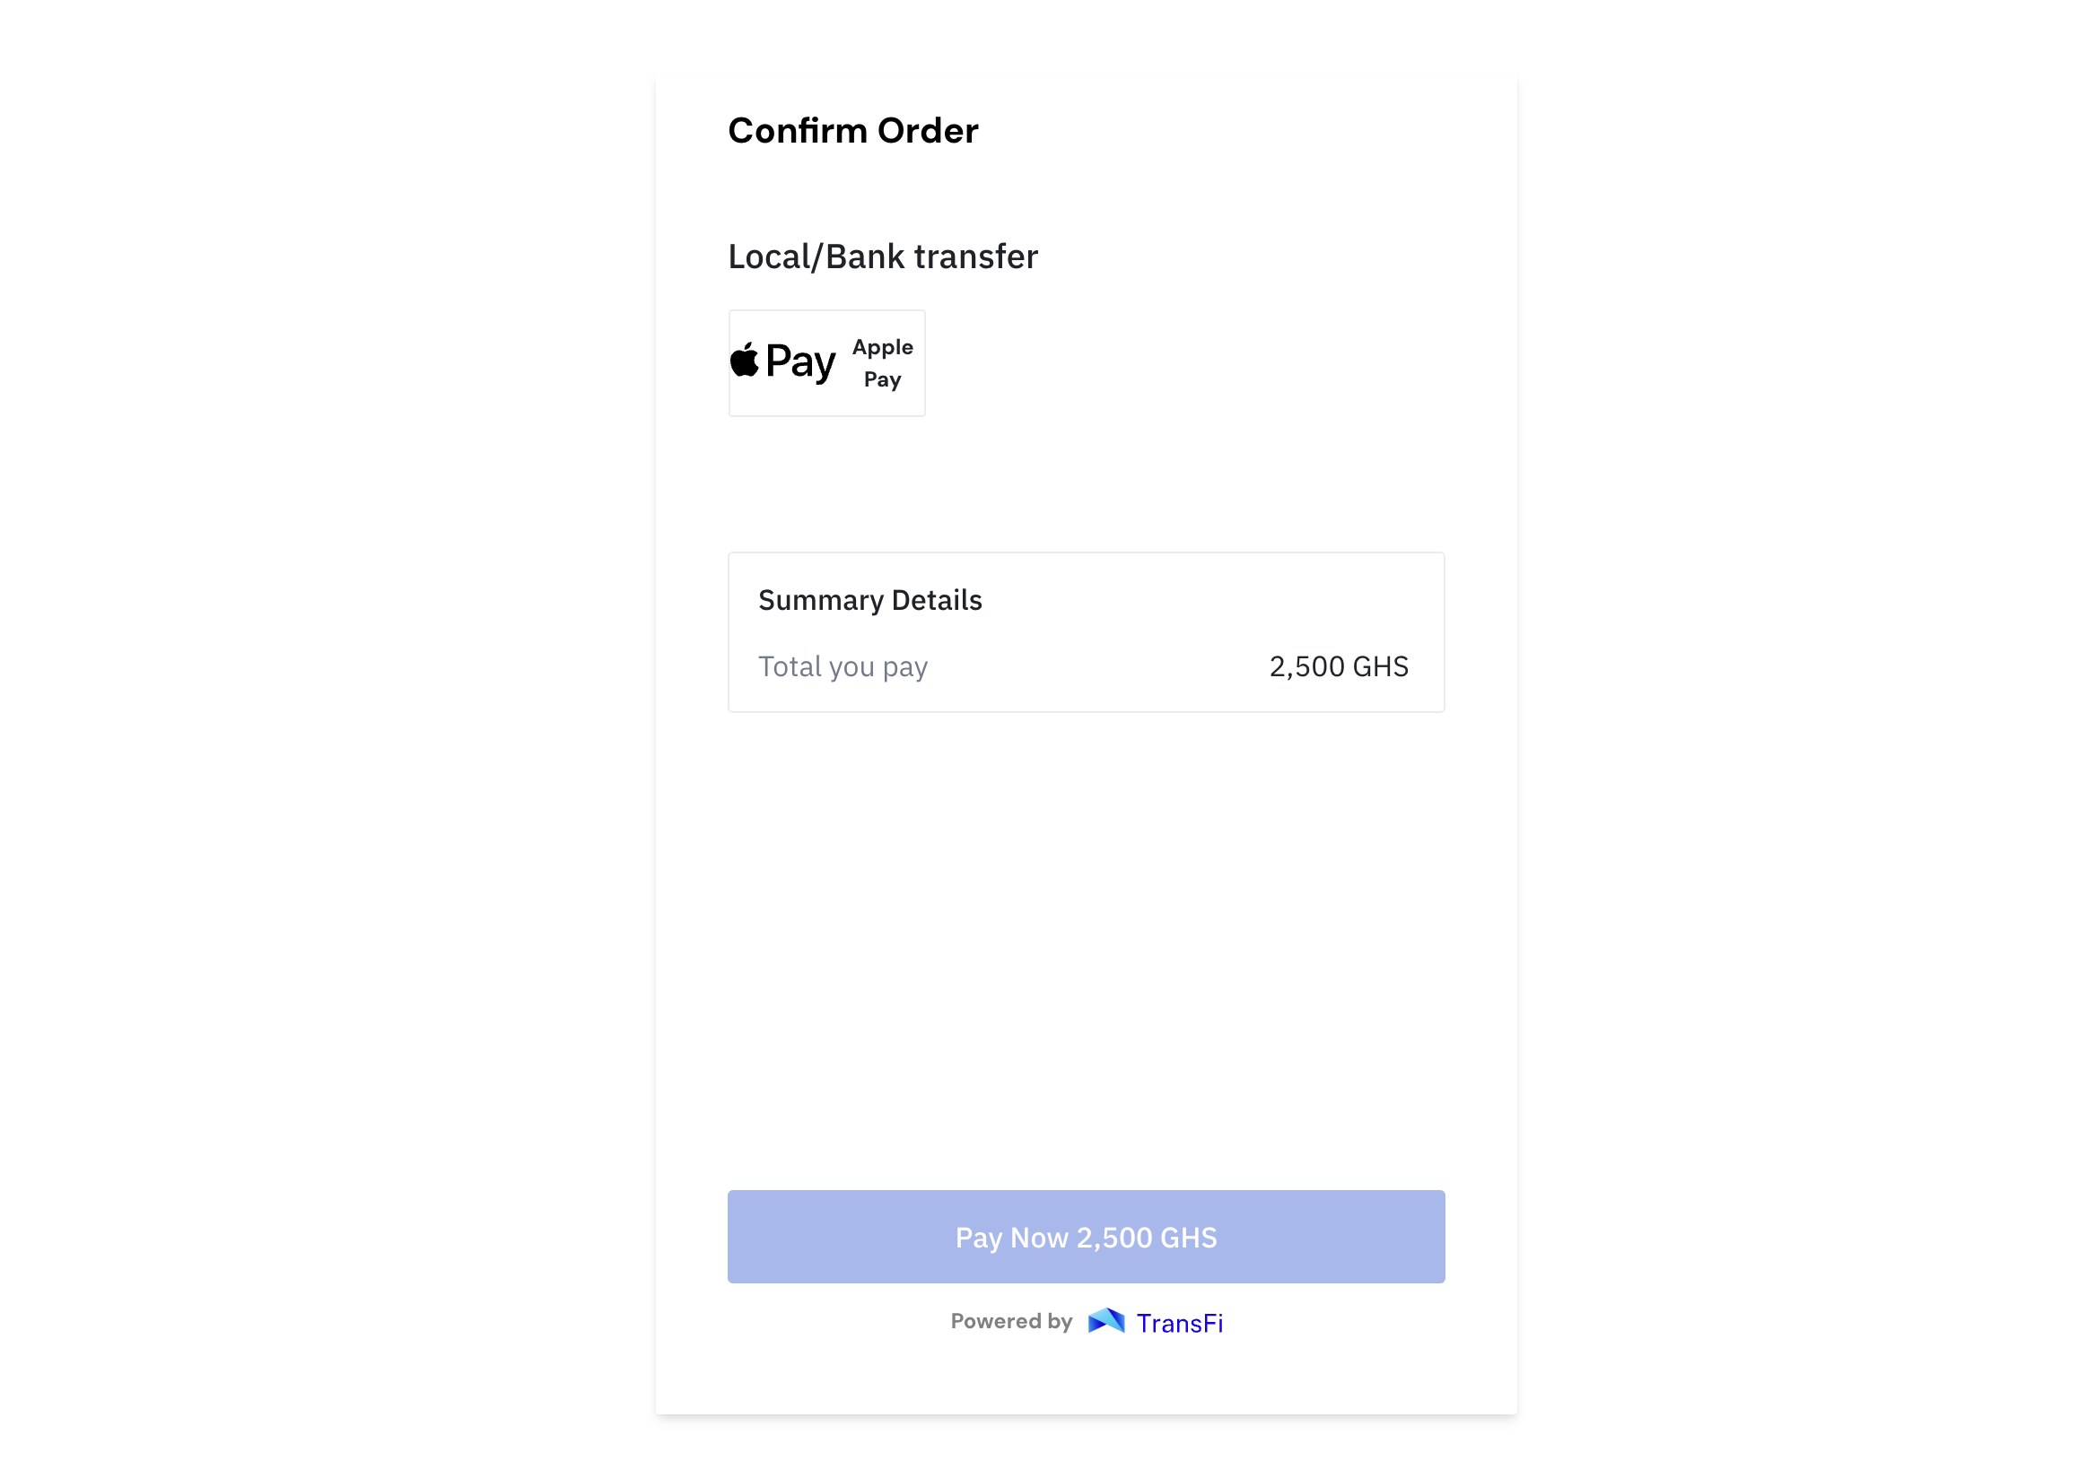2087x1478 pixels.
Task: Click the word "transfer" in the section title
Action: pos(976,256)
